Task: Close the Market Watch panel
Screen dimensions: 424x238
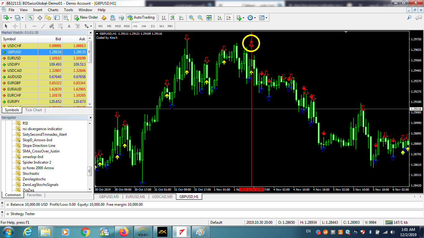Action: pyautogui.click(x=91, y=33)
